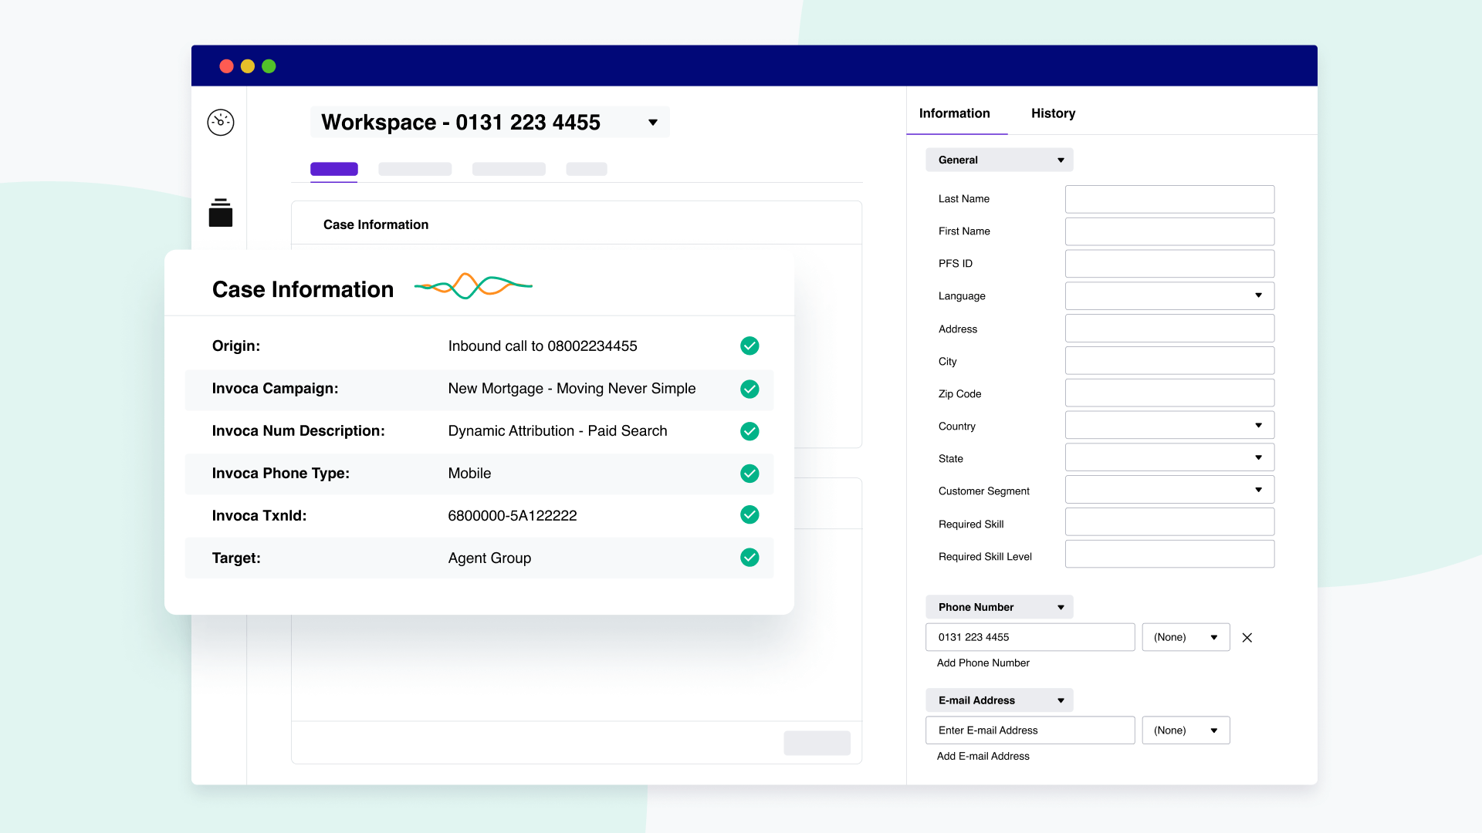Remove phone number 0131 223 4455 using the X
Viewport: 1482px width, 833px height.
pyautogui.click(x=1247, y=638)
